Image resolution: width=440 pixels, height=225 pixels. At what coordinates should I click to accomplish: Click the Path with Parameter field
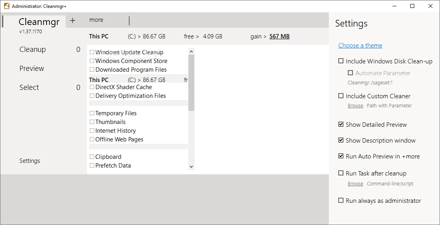[389, 106]
